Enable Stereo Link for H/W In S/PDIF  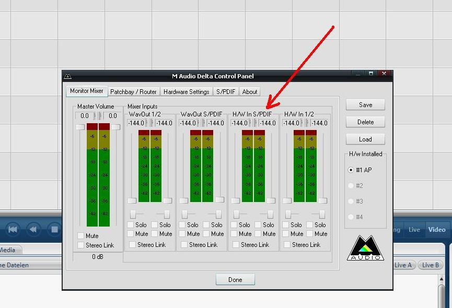pyautogui.click(x=236, y=245)
